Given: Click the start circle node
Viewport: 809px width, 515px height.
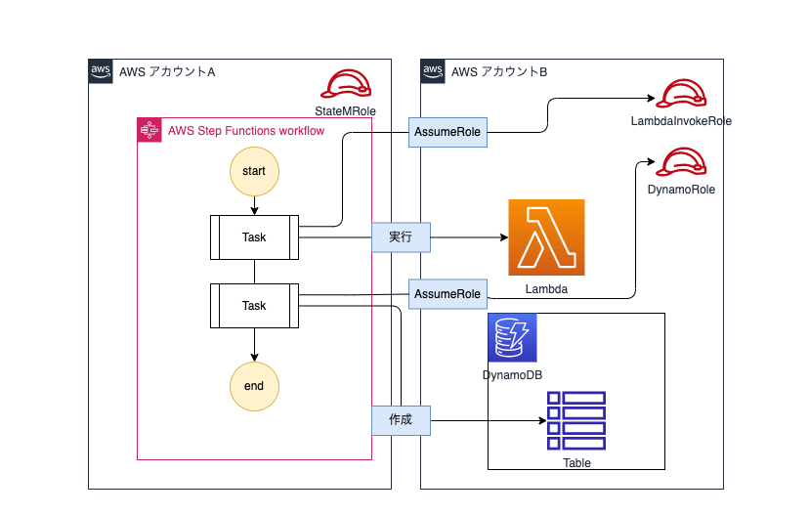Looking at the screenshot, I should point(254,171).
